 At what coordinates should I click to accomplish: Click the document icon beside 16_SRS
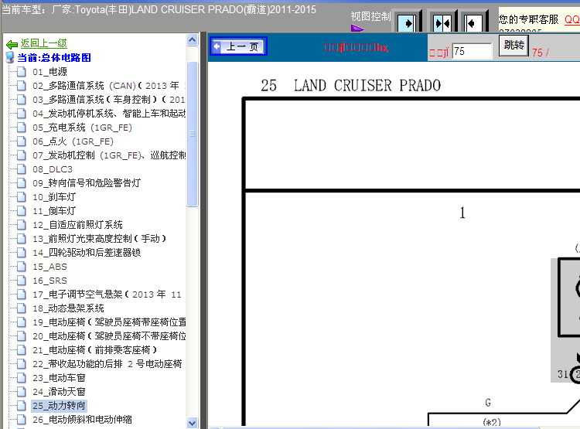22,281
